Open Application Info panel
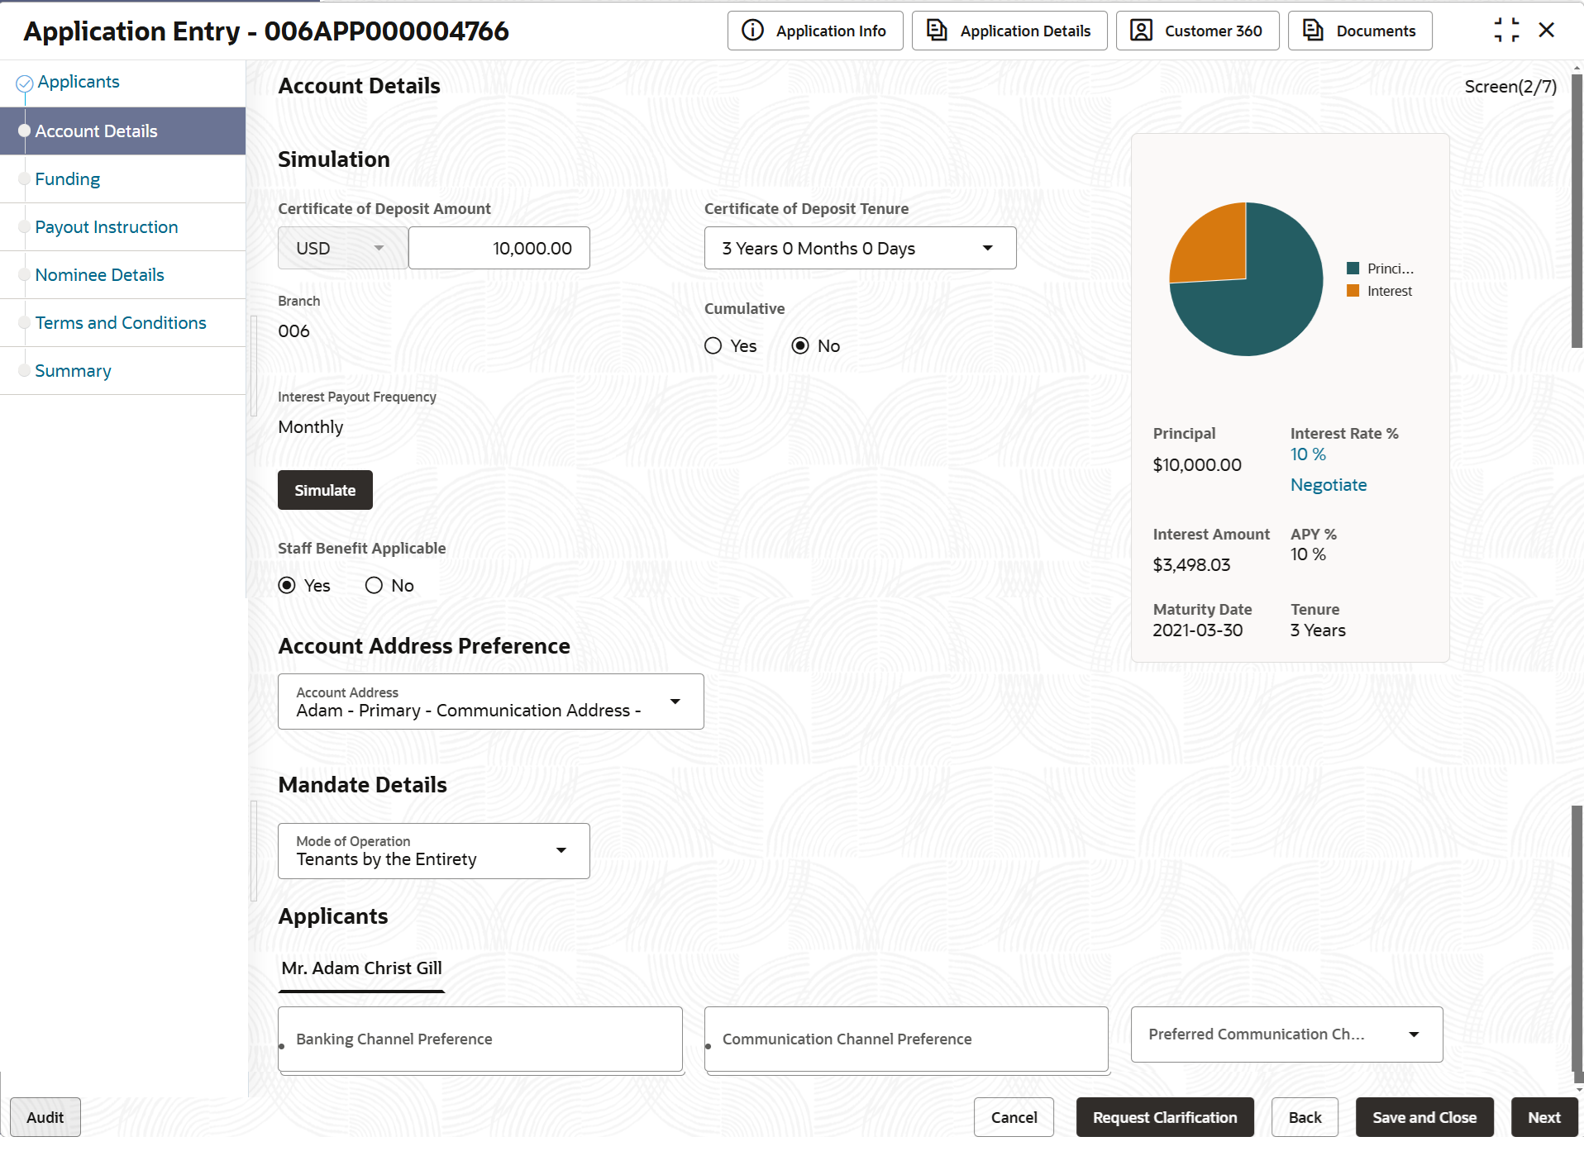Image resolution: width=1584 pixels, height=1151 pixels. coord(814,31)
